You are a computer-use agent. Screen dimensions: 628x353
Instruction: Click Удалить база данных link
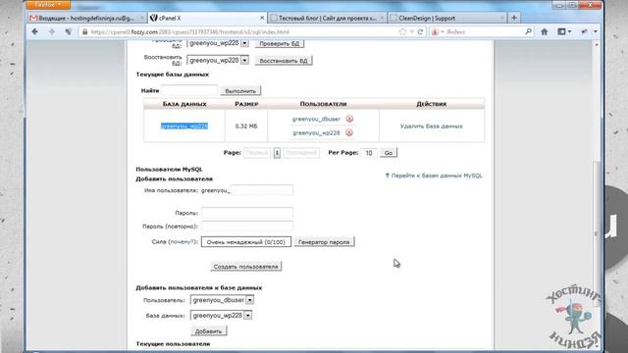[x=432, y=126]
